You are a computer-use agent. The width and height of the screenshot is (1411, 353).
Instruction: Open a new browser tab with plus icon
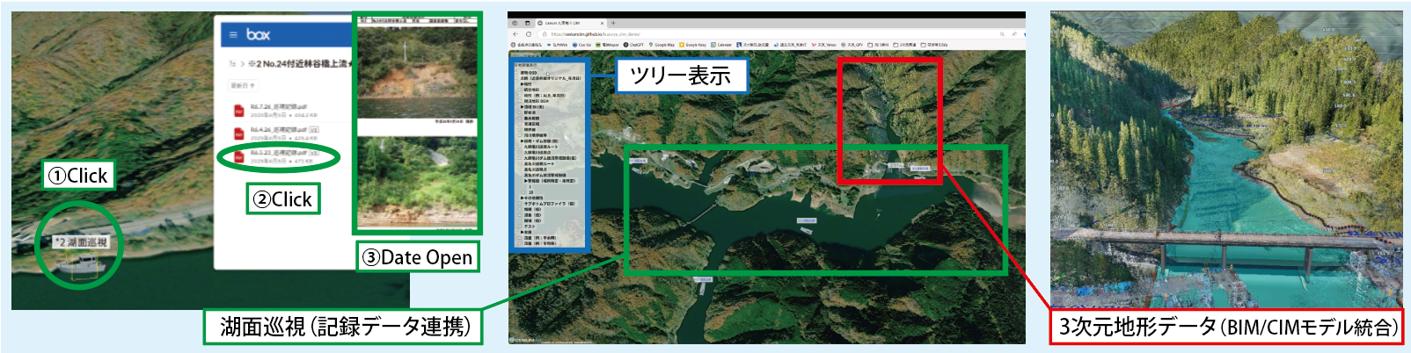click(613, 23)
